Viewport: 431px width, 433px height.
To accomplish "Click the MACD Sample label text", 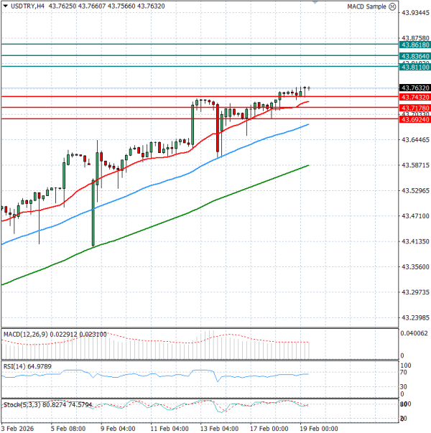I will point(366,6).
